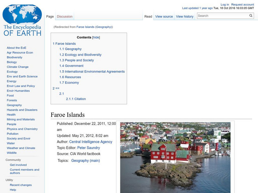
Task: Open the Biodiversity sidebar category
Action: (14, 57)
